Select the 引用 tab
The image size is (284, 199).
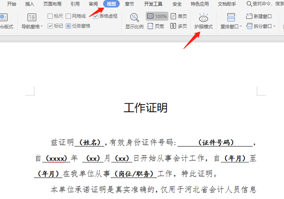75,4
